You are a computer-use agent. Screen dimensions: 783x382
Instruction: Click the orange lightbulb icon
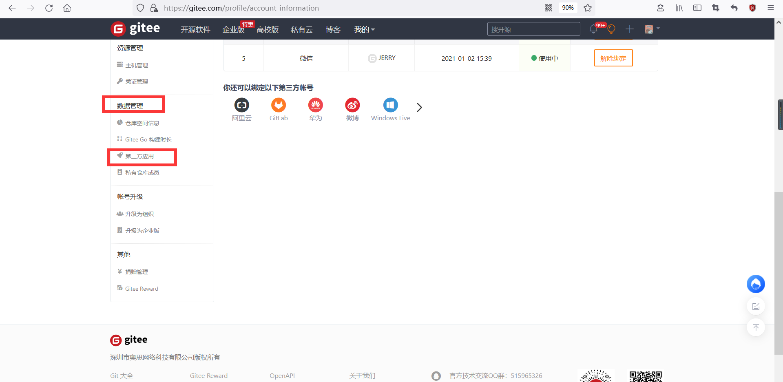click(611, 29)
